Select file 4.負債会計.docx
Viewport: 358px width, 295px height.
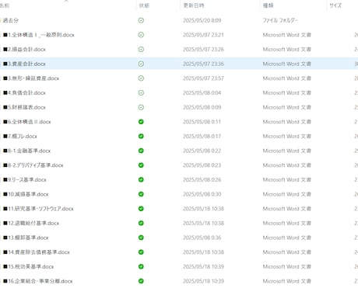pyautogui.click(x=24, y=93)
